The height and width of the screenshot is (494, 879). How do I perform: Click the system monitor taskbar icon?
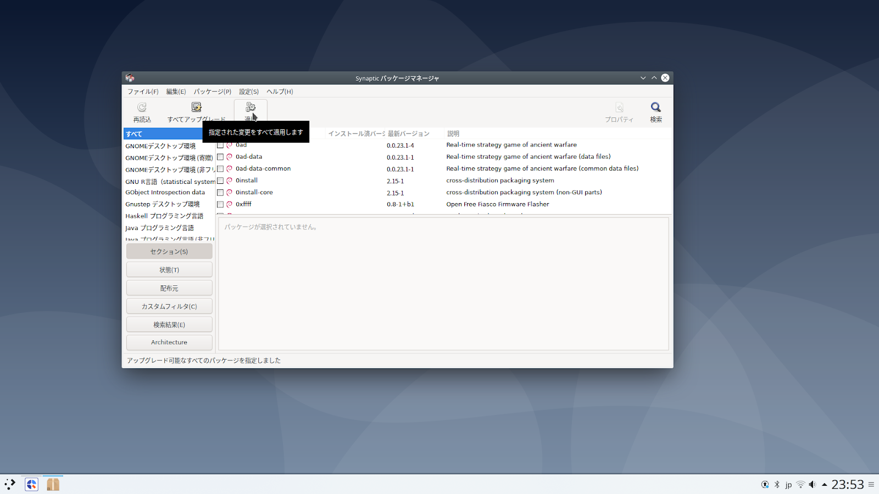tap(31, 484)
